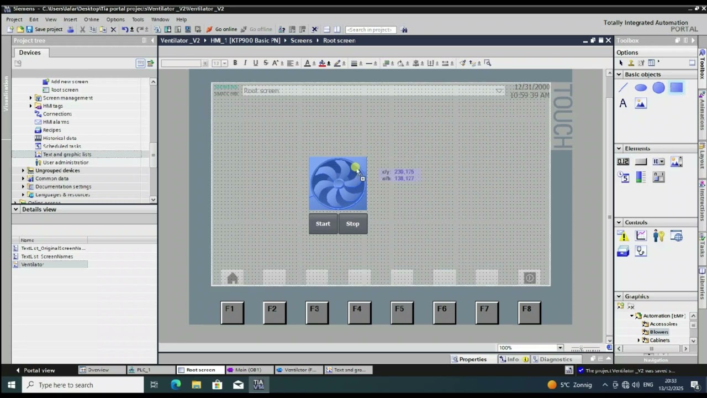Select the Rectangle basic object
The width and height of the screenshot is (707, 398).
click(676, 88)
